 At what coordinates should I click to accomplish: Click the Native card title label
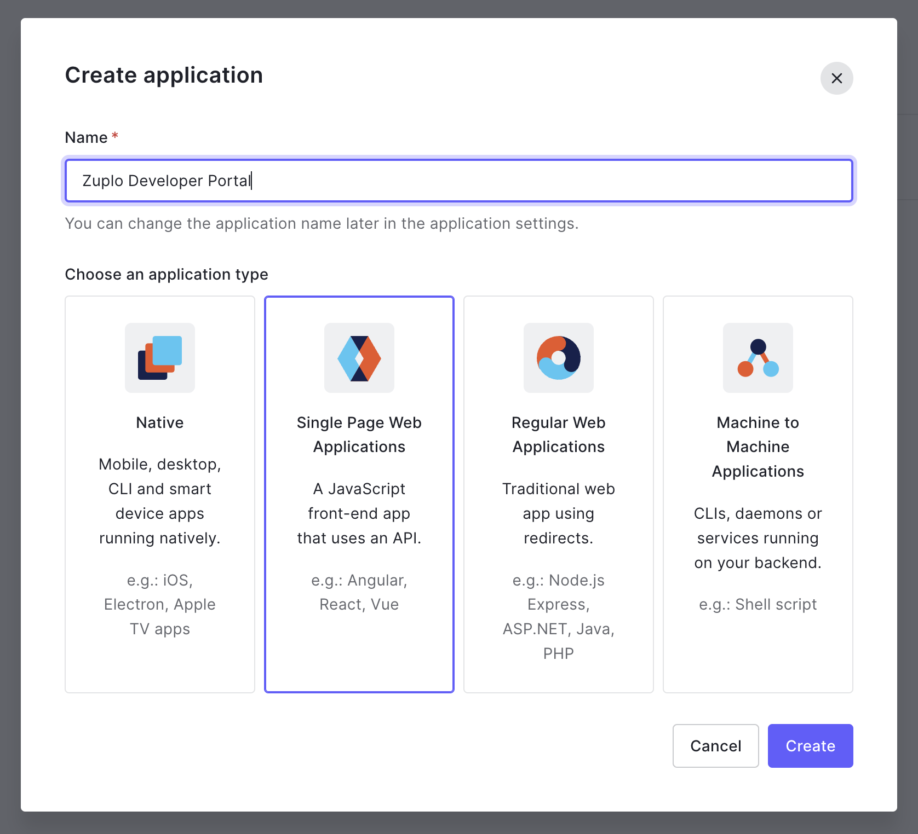pos(159,422)
